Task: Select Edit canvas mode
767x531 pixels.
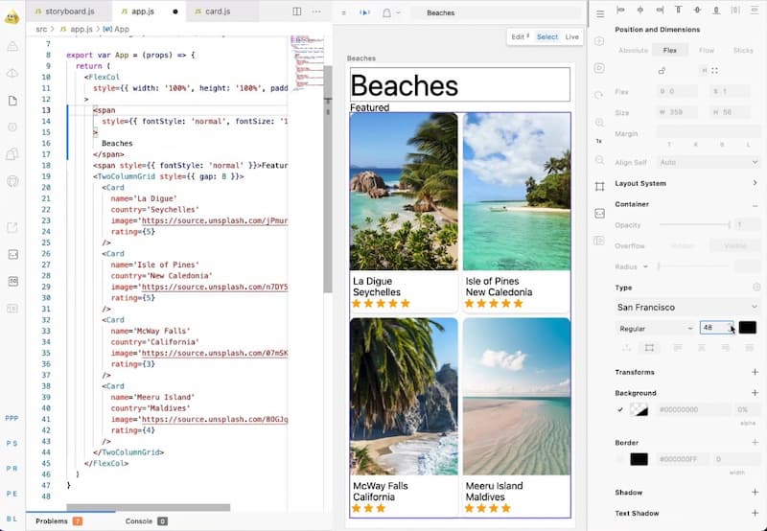Action: pyautogui.click(x=520, y=36)
